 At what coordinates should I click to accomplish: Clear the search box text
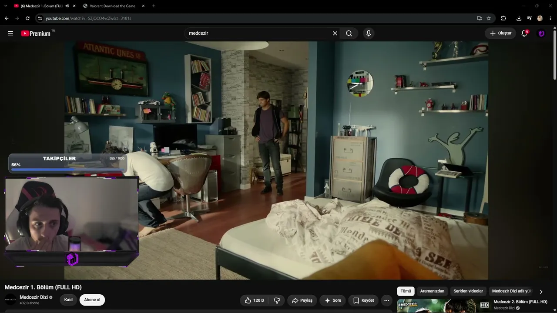335,33
